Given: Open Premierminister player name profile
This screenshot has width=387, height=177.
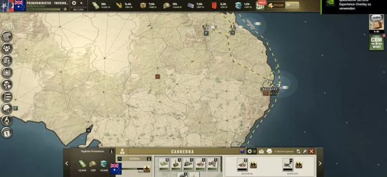Looking at the screenshot, I should 47,3.
